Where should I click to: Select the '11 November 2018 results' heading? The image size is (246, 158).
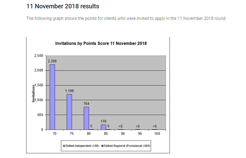tap(63, 6)
